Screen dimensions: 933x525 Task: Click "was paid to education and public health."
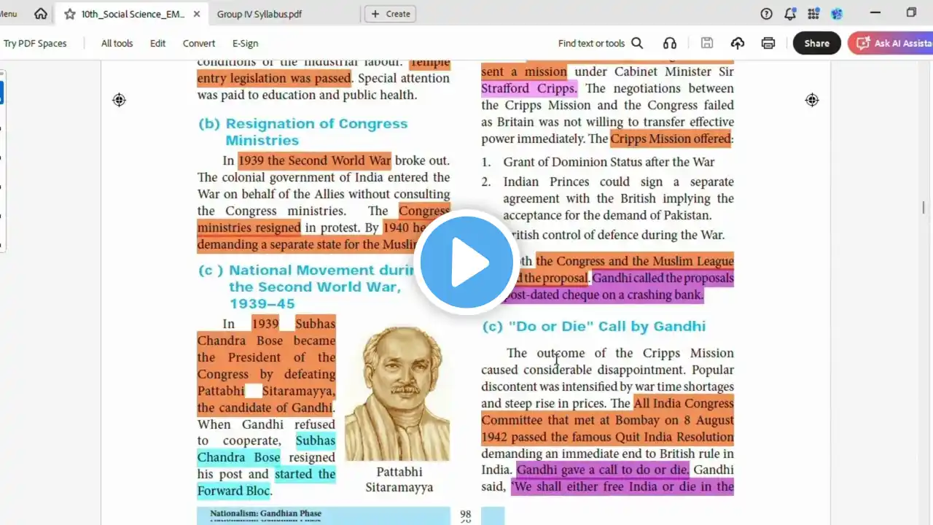pyautogui.click(x=307, y=95)
